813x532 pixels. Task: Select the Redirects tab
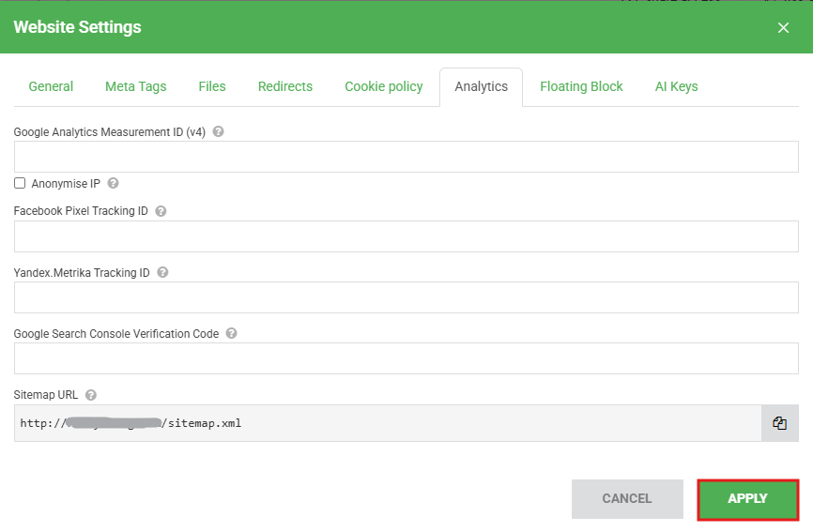285,86
